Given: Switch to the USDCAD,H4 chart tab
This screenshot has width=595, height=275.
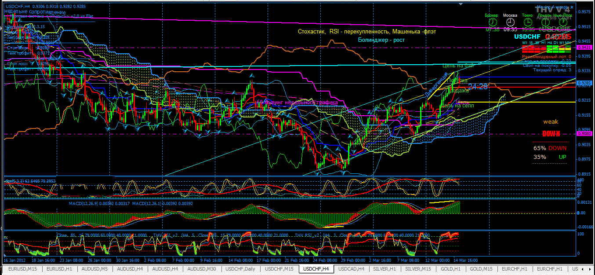Looking at the screenshot, I should tap(351, 268).
